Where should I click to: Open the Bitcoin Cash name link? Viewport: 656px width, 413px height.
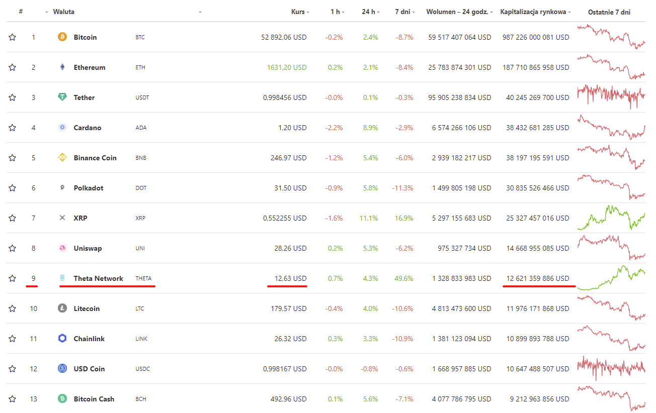click(94, 399)
